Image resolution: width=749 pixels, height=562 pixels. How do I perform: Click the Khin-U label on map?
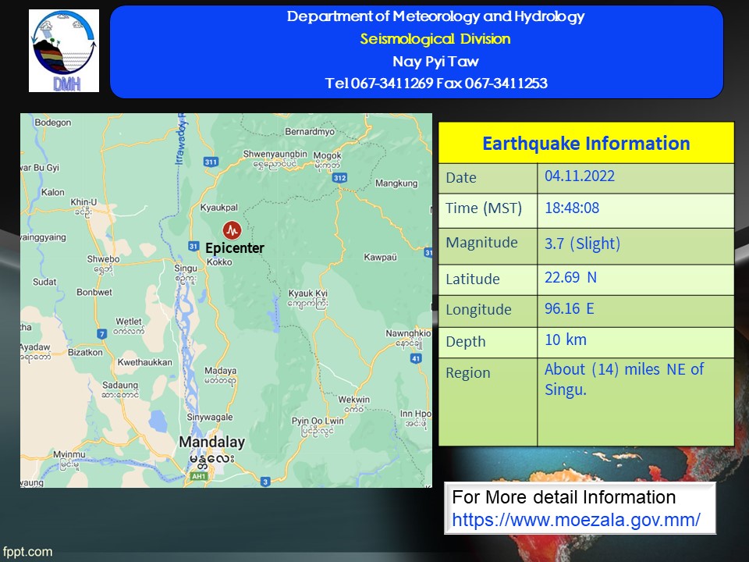83,202
